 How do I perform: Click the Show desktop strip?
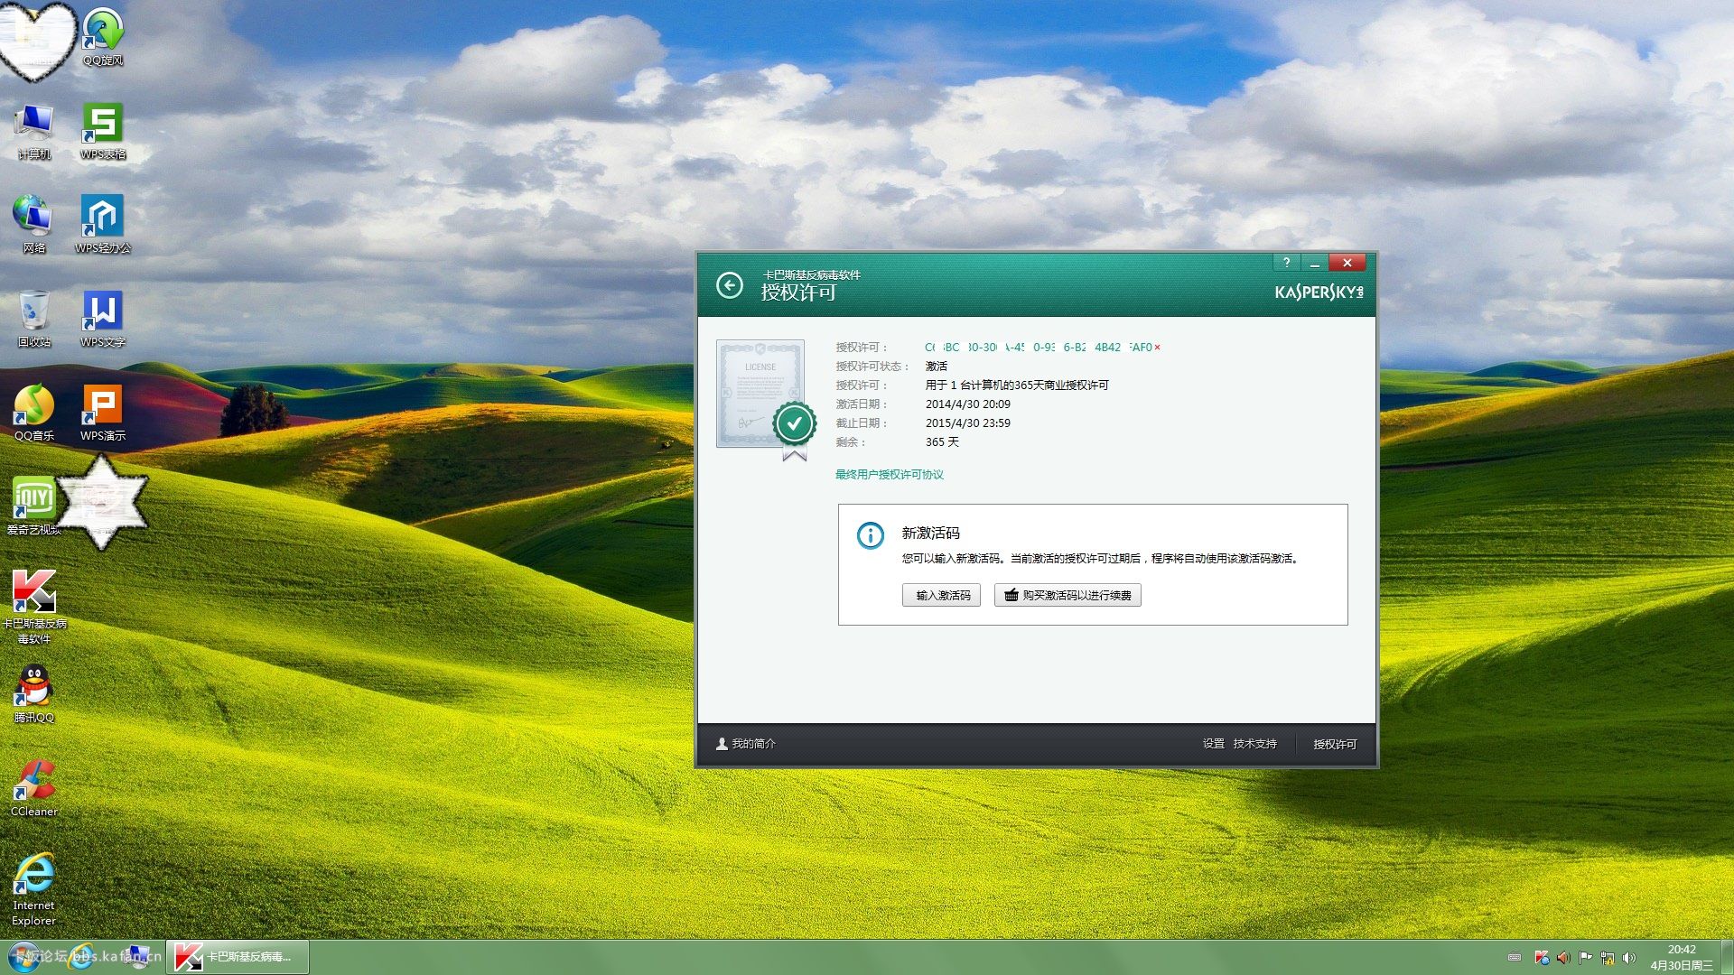pyautogui.click(x=1728, y=957)
